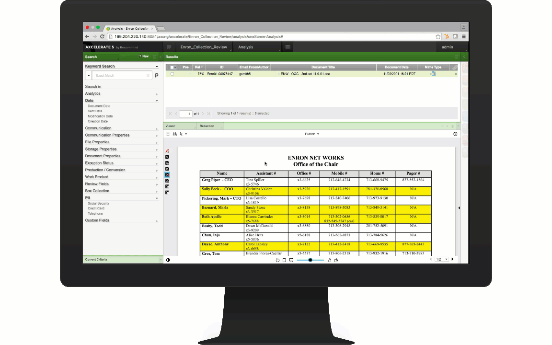Select the red pen redaction tool
This screenshot has height=345, width=552.
[x=167, y=151]
